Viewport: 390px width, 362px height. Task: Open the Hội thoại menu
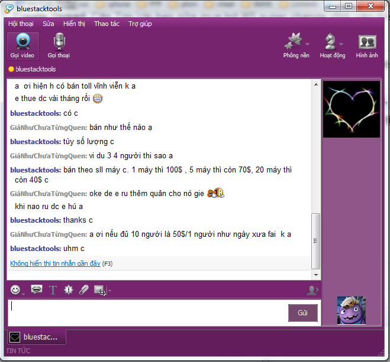[x=21, y=24]
